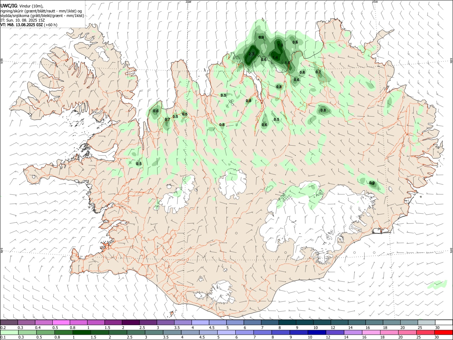Image resolution: width=453 pixels, height=340 pixels.
Task: Click the '20W' longitude label at the top
Action: [x=188, y=2]
